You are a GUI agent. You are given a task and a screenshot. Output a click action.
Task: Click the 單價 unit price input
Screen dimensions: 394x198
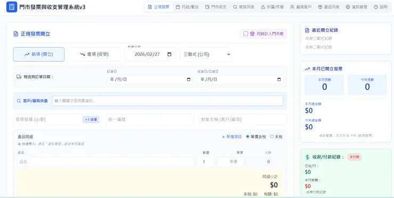(x=230, y=162)
